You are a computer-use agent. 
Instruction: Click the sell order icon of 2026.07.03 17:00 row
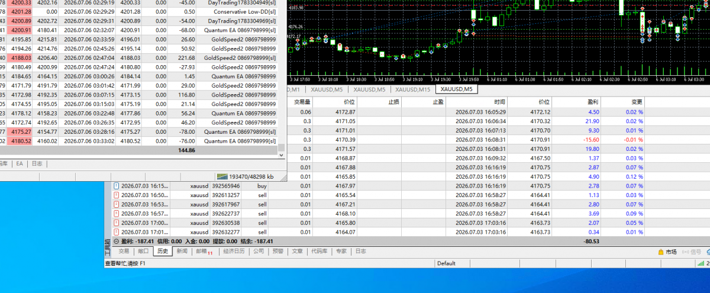coord(117,223)
